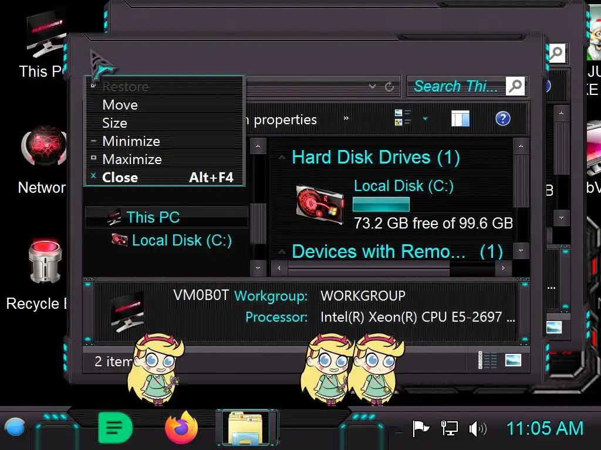Select Move in the window system menu
The image size is (601, 450).
click(120, 104)
